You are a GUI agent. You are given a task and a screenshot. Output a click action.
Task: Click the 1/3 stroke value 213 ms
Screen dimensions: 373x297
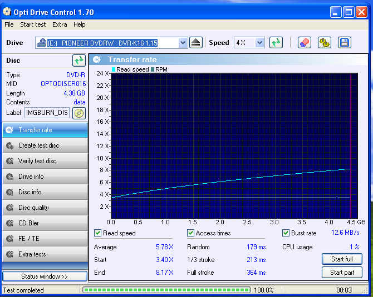click(x=256, y=260)
